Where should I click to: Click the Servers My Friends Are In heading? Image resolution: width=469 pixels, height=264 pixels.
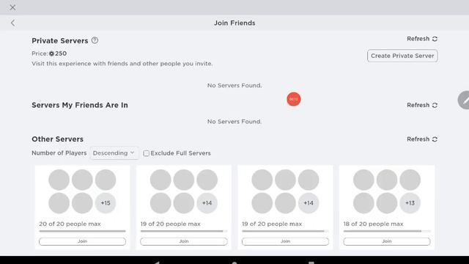[x=80, y=105]
